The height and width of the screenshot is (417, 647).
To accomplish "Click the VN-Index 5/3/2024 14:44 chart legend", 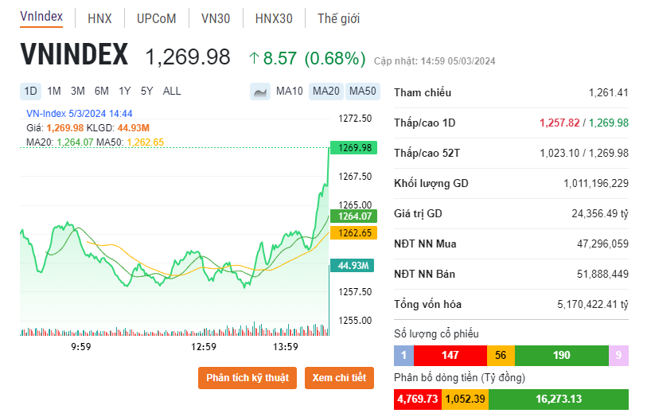I will (x=80, y=114).
